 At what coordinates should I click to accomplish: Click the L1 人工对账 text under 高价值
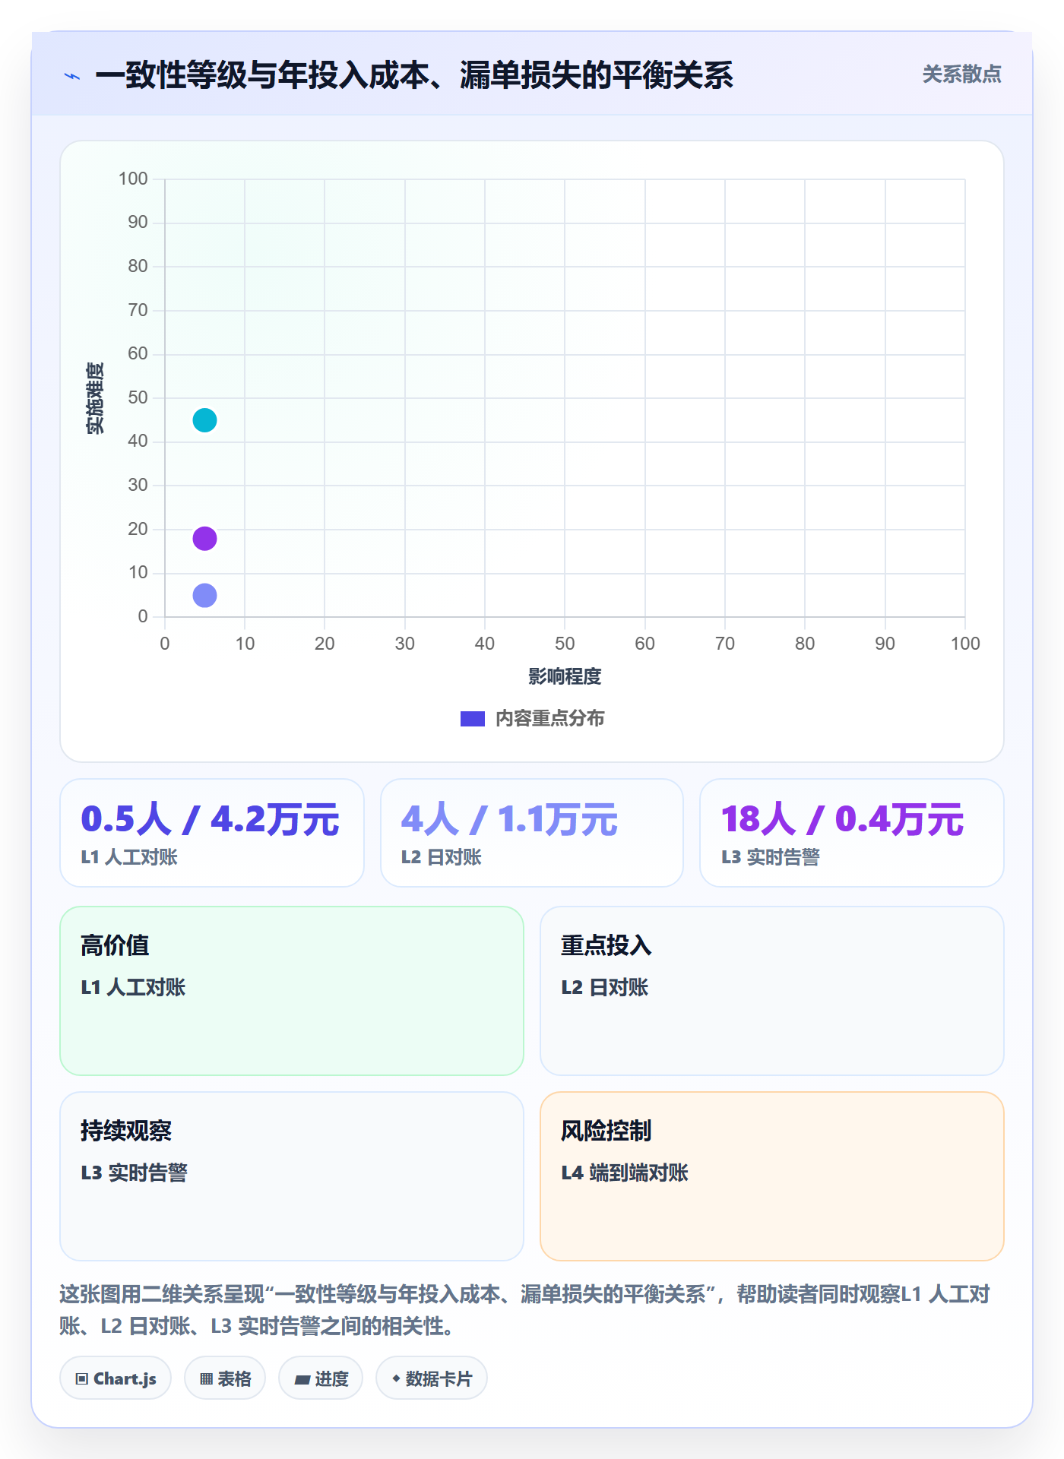[133, 987]
